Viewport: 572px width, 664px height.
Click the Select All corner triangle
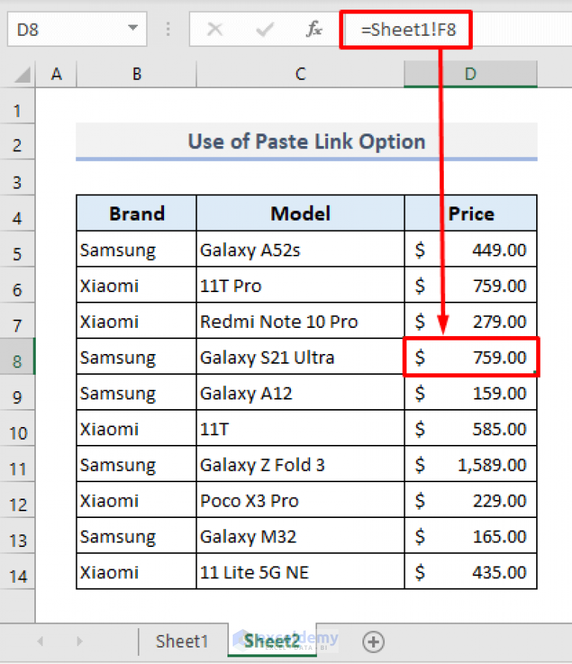[24, 74]
